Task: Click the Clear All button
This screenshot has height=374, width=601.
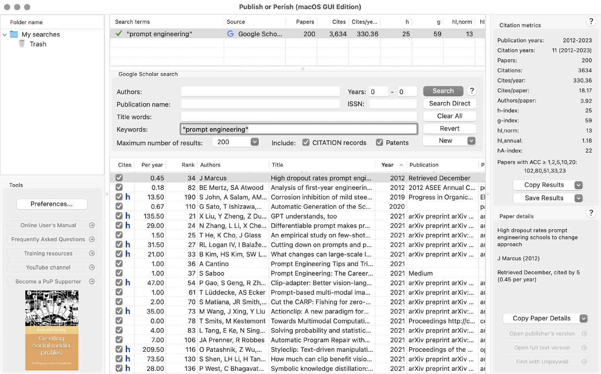Action: click(450, 116)
